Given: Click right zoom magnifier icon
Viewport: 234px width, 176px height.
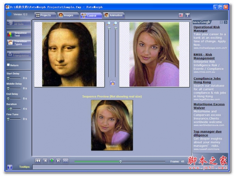Looking at the screenshot, I should [115, 23].
